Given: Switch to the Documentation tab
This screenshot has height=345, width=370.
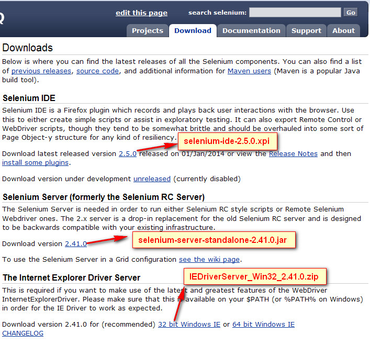Looking at the screenshot, I should [251, 31].
